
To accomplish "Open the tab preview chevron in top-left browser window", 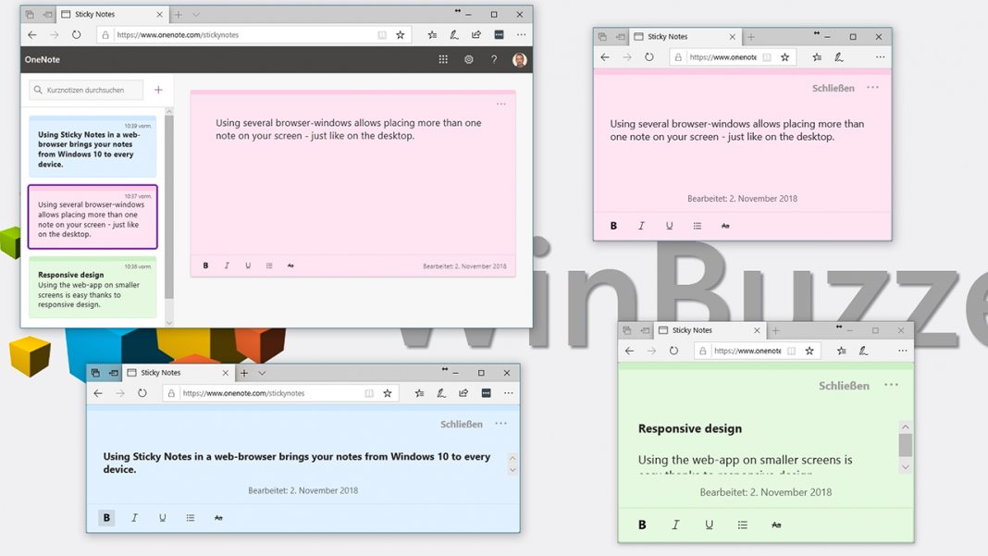I will [x=196, y=15].
